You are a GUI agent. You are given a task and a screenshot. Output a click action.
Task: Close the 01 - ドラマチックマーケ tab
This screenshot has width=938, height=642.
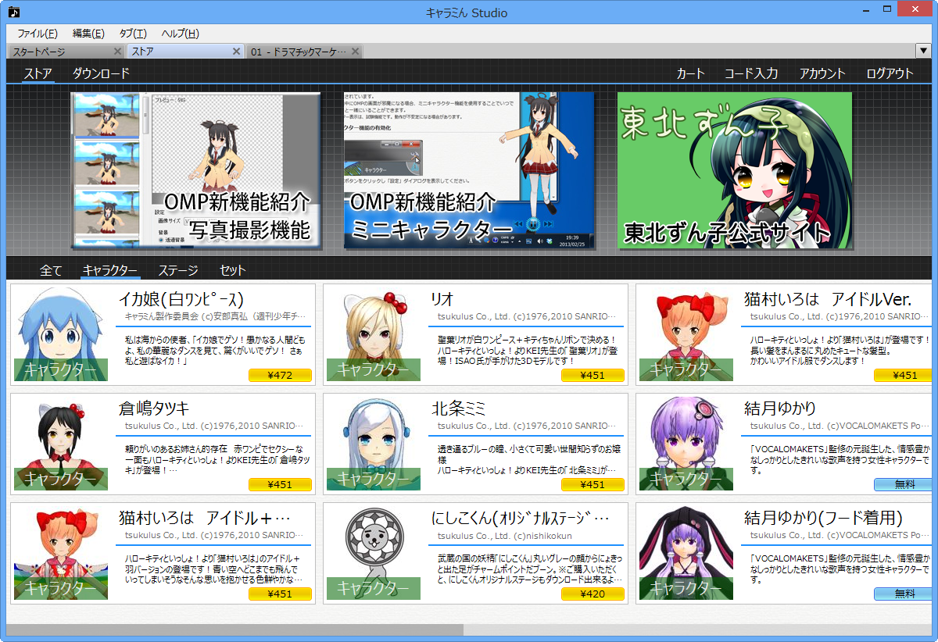tap(356, 52)
